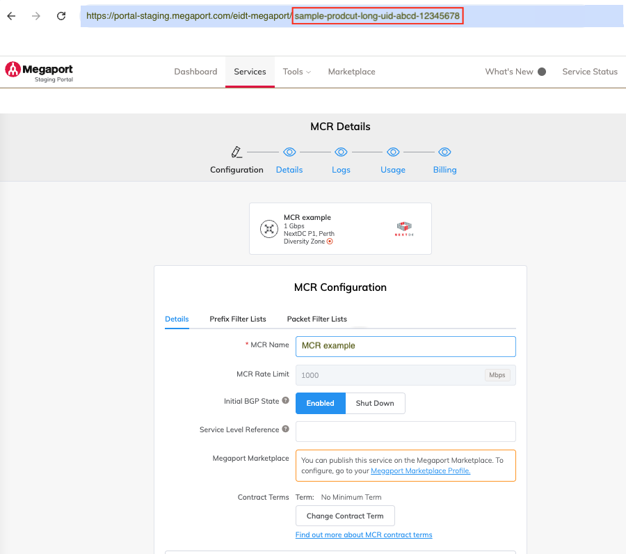Viewport: 626px width, 554px height.
Task: Click the Change Contract Term button
Action: click(x=345, y=516)
